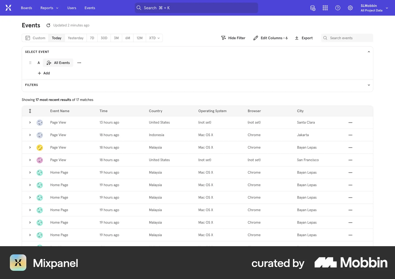
Task: Open the XTD date range dropdown
Action: [154, 38]
